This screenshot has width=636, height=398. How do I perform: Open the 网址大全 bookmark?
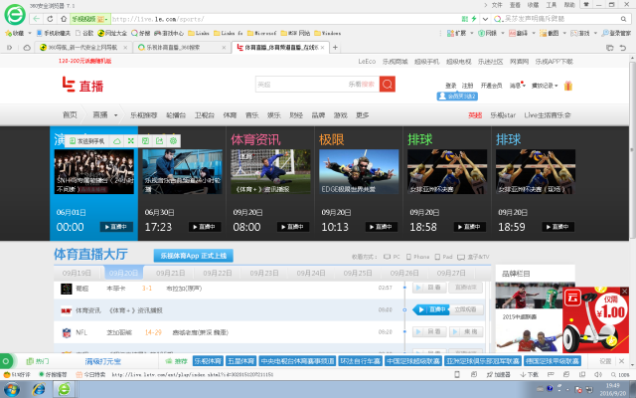(112, 33)
